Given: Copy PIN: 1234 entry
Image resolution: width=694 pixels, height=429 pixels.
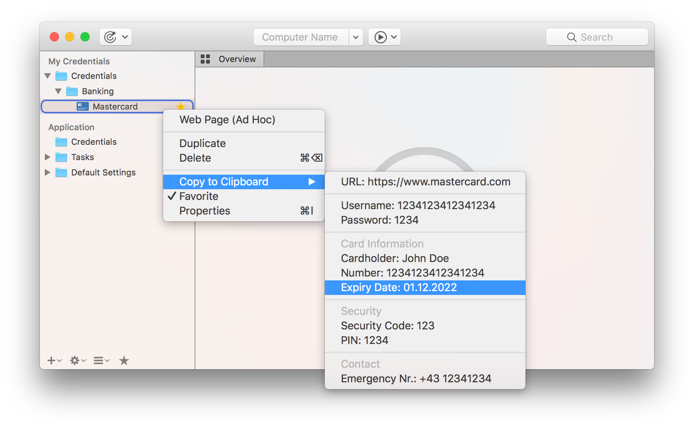Looking at the screenshot, I should [425, 340].
